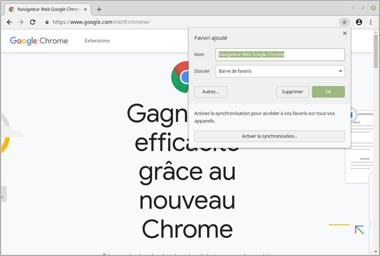Viewport: 380px width, 256px height.
Task: Open the user profile icon
Action: pyautogui.click(x=359, y=22)
